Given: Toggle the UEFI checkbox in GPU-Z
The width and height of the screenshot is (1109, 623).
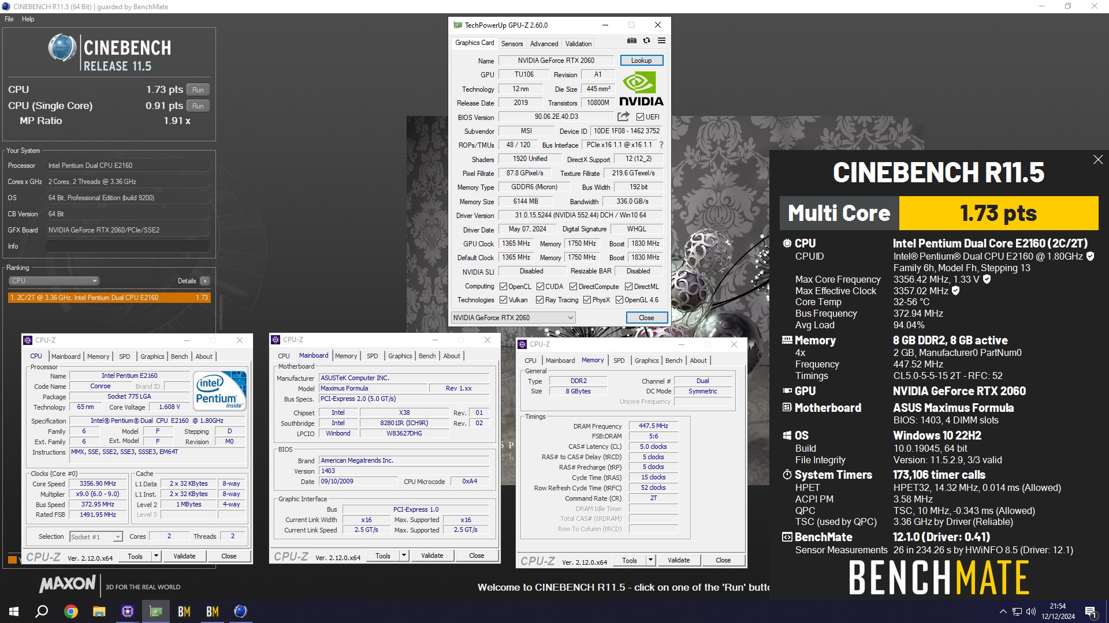Looking at the screenshot, I should point(640,117).
